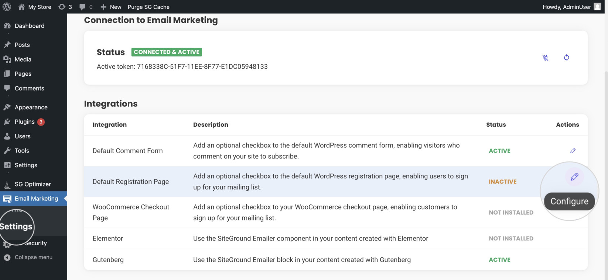The height and width of the screenshot is (280, 608).
Task: Click CONNECTED & ACTIVE status badge
Action: tap(167, 52)
